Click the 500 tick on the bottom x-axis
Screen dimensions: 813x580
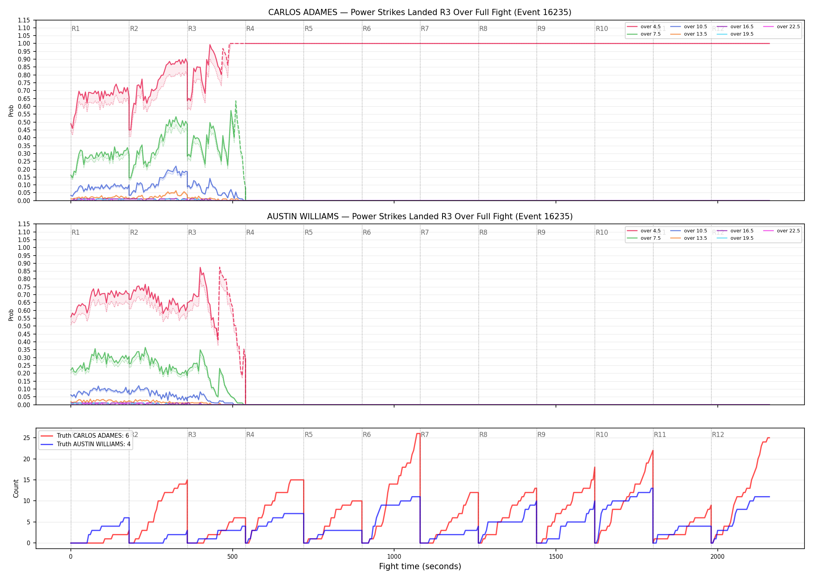click(232, 556)
